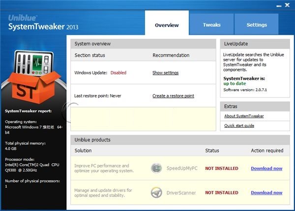Click the DriverScanner steering wheel icon
Image resolution: width=295 pixels, height=211 pixels.
pyautogui.click(x=156, y=192)
